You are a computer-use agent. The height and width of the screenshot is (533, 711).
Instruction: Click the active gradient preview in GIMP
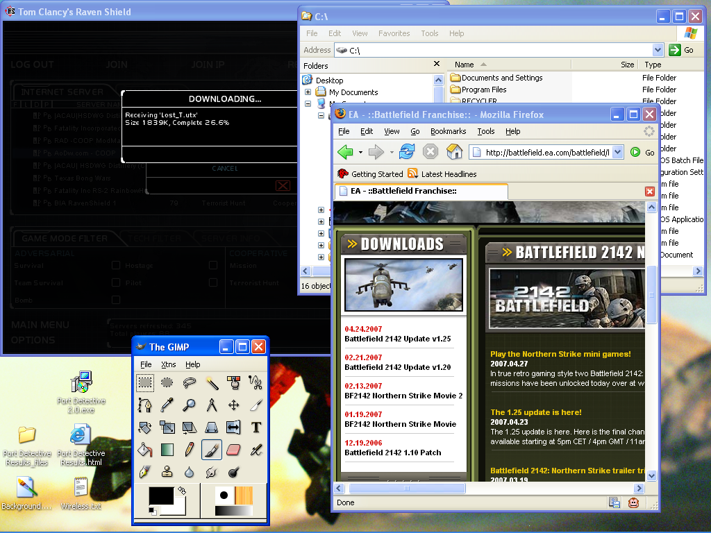233,511
